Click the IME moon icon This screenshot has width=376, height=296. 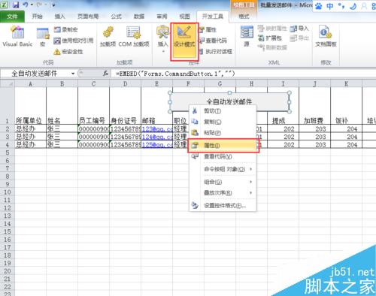[x=353, y=6]
